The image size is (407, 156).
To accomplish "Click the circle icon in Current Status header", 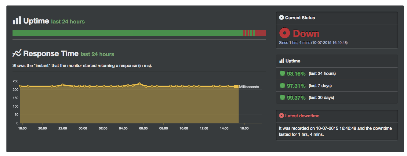I will pos(282,18).
